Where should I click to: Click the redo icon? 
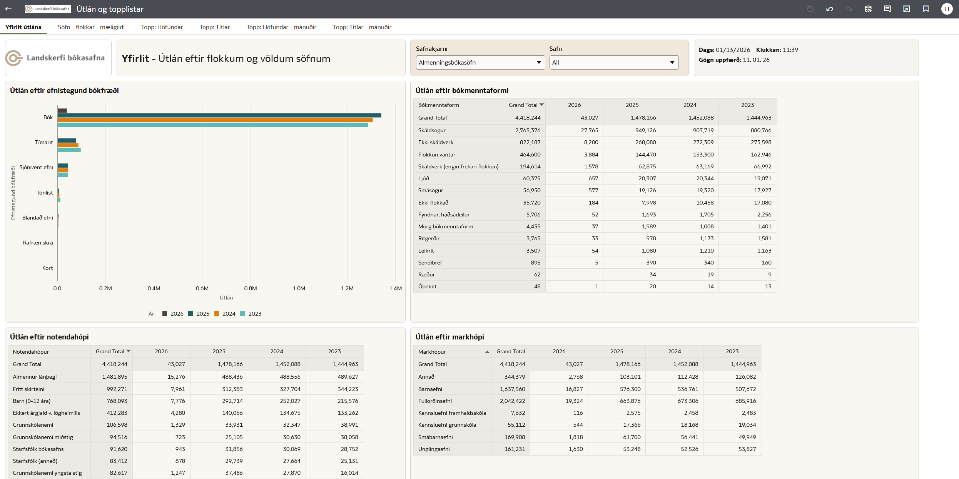[849, 9]
